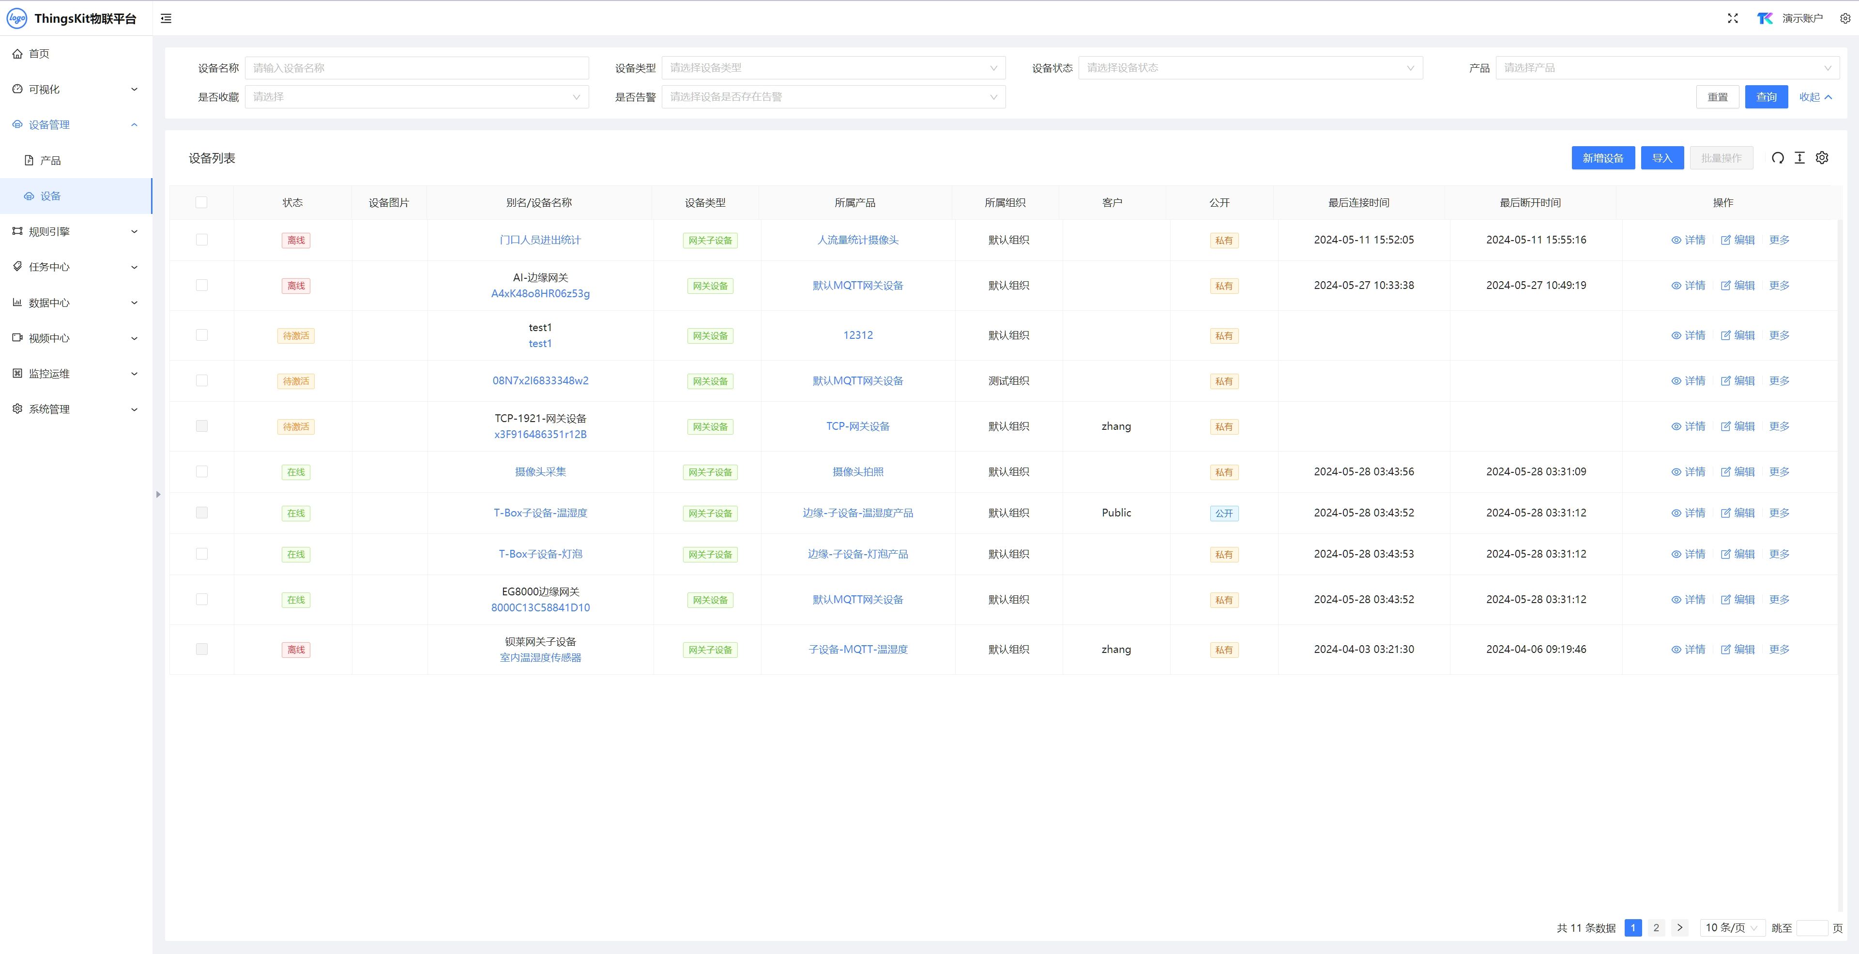Click the sidebar collapse menu icon
The image size is (1859, 954).
click(x=166, y=19)
